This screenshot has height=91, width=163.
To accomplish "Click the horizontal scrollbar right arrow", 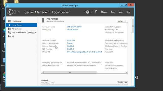I will (x=126, y=72).
